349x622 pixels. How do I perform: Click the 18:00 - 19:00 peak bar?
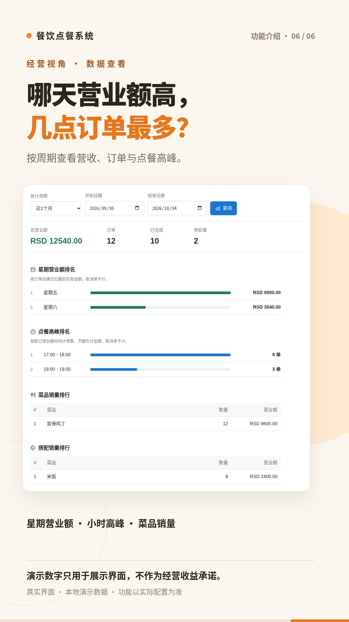click(x=160, y=369)
